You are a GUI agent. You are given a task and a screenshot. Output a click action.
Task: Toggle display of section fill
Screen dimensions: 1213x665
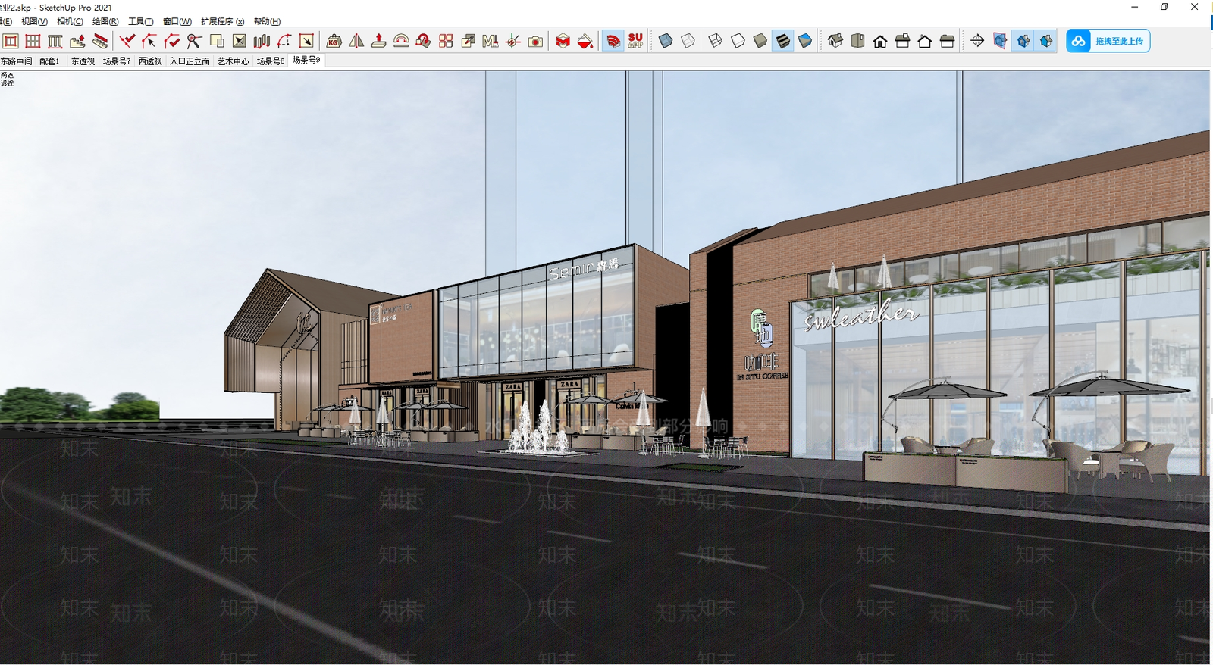pos(1046,41)
